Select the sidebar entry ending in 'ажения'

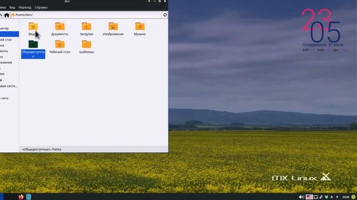[x=6, y=62]
